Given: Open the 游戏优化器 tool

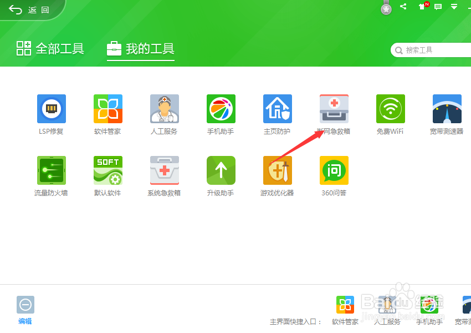Looking at the screenshot, I should pos(277,170).
